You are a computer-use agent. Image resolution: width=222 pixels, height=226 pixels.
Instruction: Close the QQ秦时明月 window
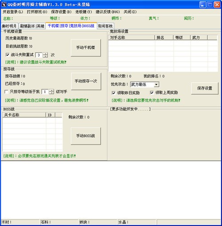pyautogui.click(x=217, y=4)
